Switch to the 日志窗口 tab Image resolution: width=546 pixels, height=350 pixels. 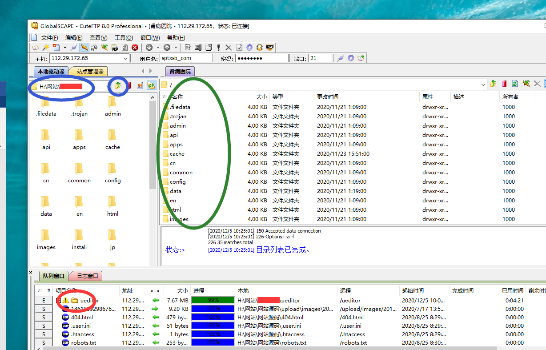87,276
